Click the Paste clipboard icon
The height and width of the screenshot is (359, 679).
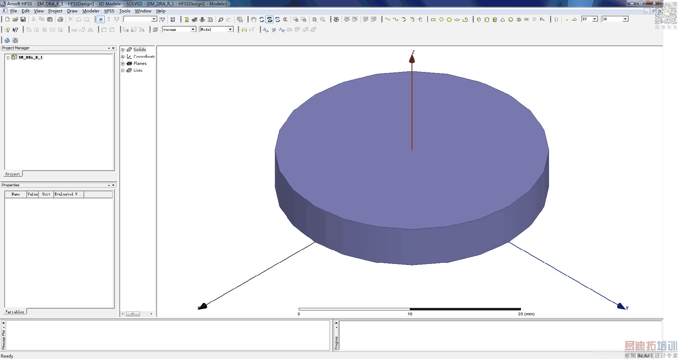coord(50,20)
